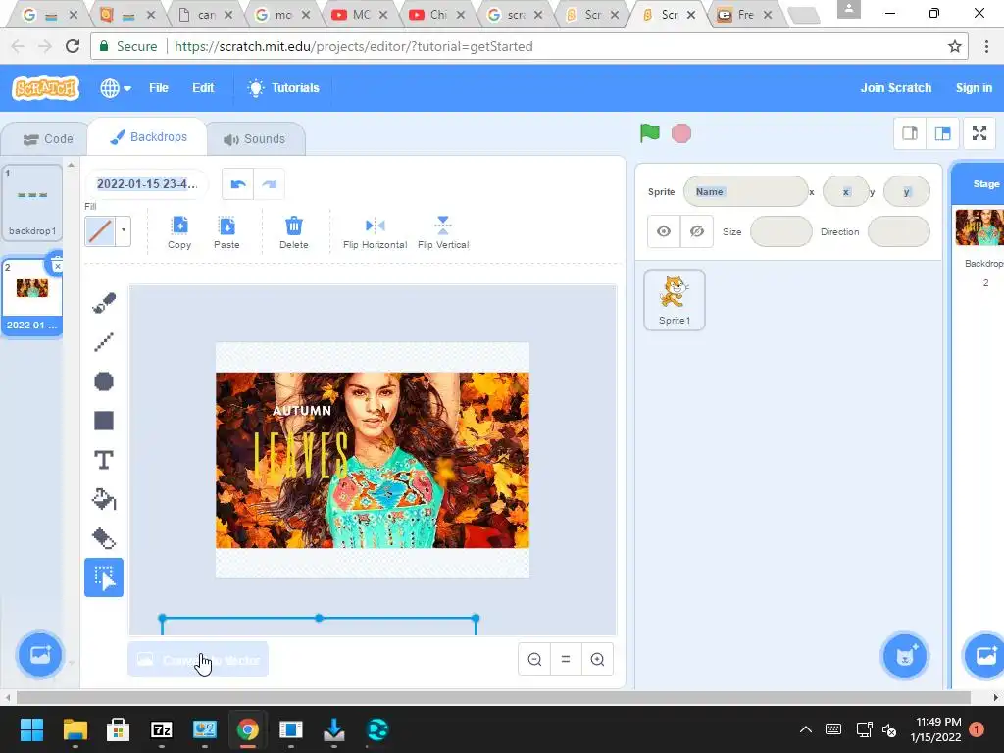Delete selection with trash icon
Screen dimensions: 1004x753
(x=294, y=232)
